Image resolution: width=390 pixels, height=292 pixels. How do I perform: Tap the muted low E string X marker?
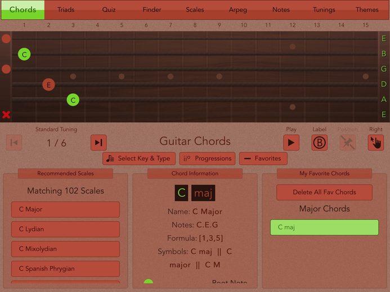coord(6,115)
